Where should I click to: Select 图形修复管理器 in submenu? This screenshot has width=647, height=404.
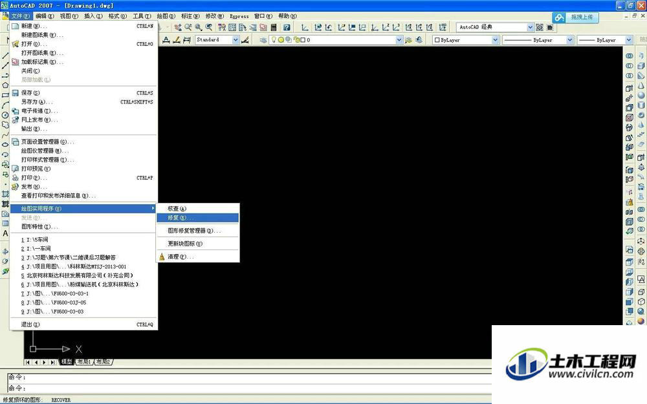197,231
